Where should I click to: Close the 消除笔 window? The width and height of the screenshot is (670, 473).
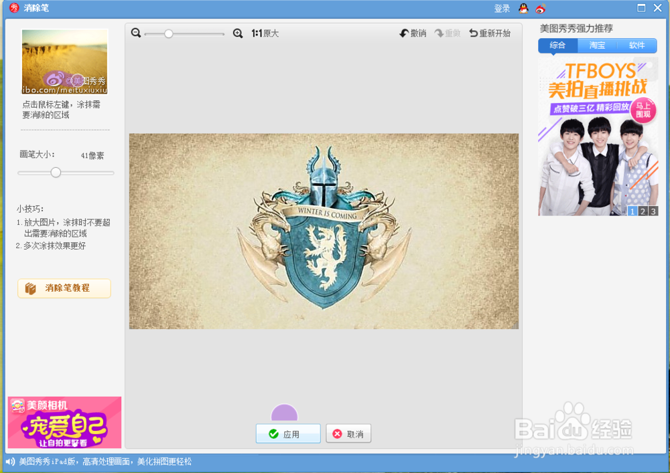point(658,7)
